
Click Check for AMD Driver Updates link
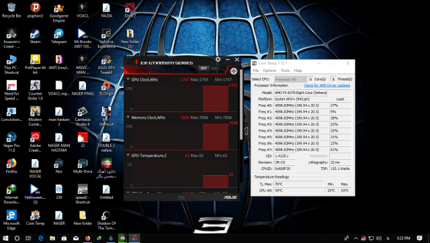click(327, 85)
